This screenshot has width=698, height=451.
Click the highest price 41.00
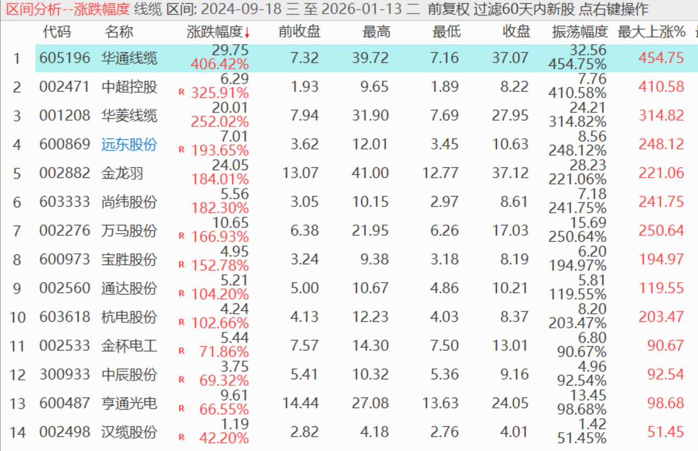point(371,173)
